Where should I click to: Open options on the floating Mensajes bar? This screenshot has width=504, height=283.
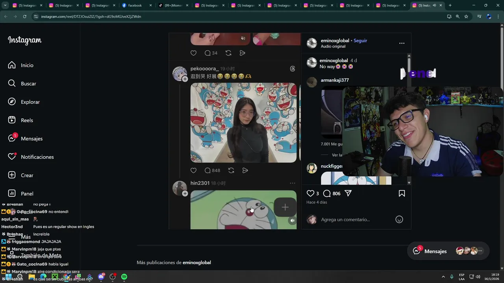click(x=480, y=251)
